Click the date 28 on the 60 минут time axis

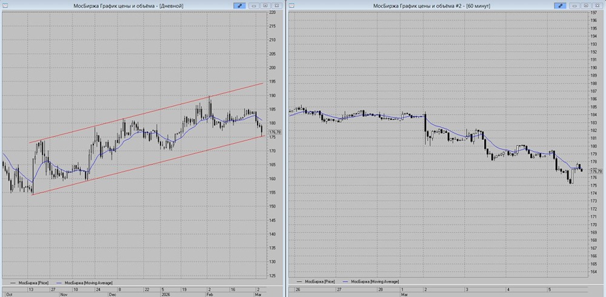coord(381,289)
